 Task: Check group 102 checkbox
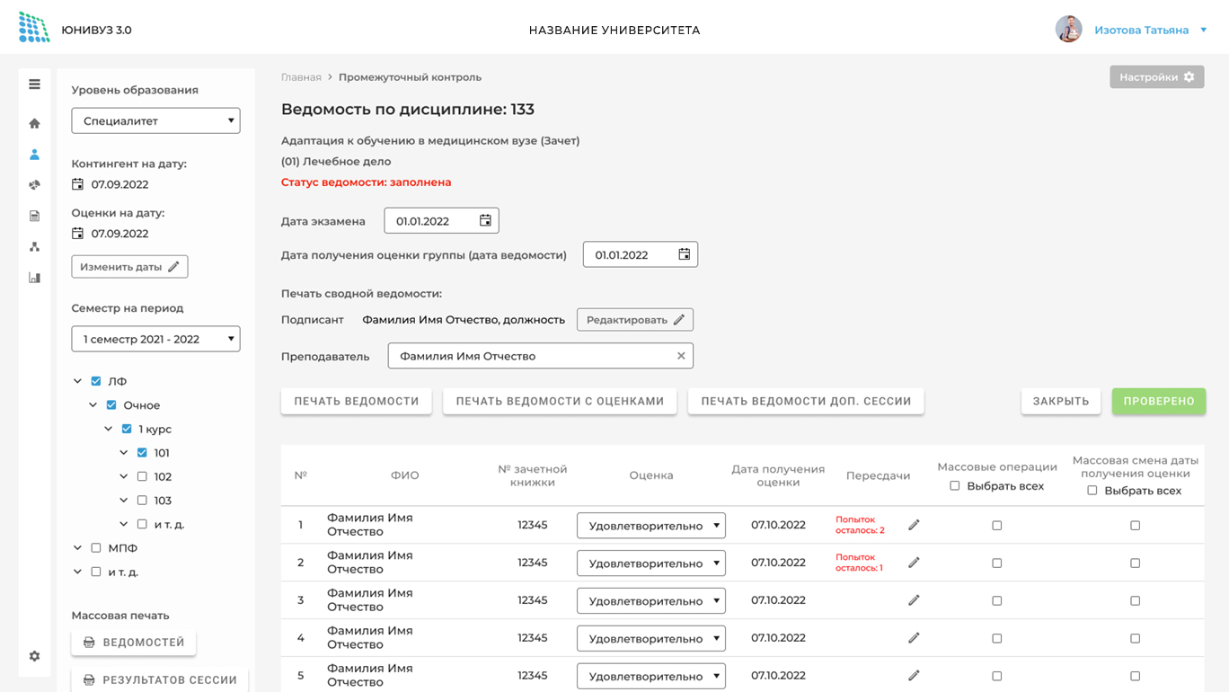142,476
